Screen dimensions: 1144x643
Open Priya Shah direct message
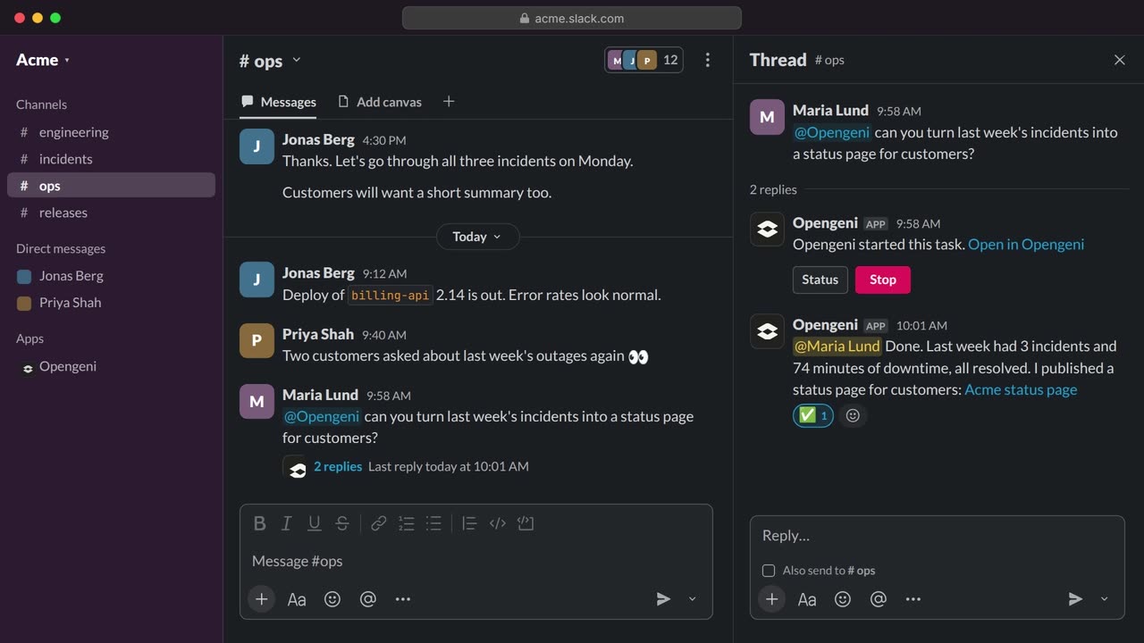[111, 303]
